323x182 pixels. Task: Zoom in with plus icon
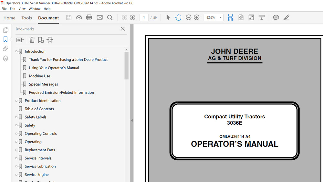point(196,17)
